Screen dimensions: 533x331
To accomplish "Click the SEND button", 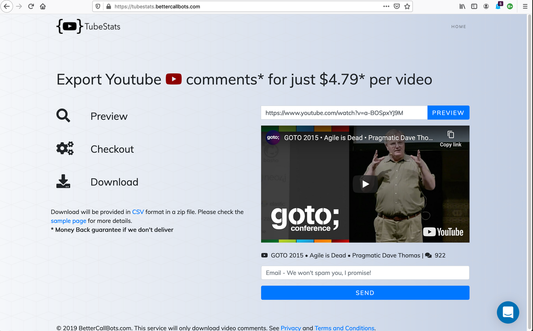I will (365, 293).
